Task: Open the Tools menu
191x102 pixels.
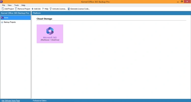Action: click(x=17, y=5)
